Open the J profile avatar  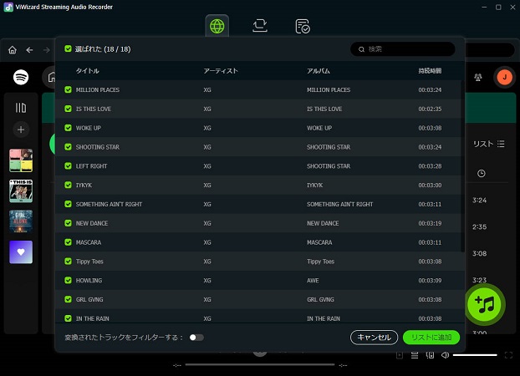tap(504, 77)
